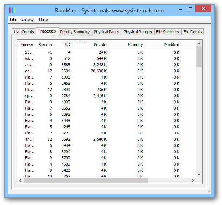The height and width of the screenshot is (205, 222).
Task: Select the Fla... row with PID 5420
Action: tap(107, 170)
